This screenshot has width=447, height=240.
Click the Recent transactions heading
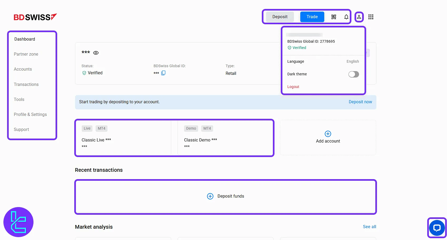[x=99, y=170]
